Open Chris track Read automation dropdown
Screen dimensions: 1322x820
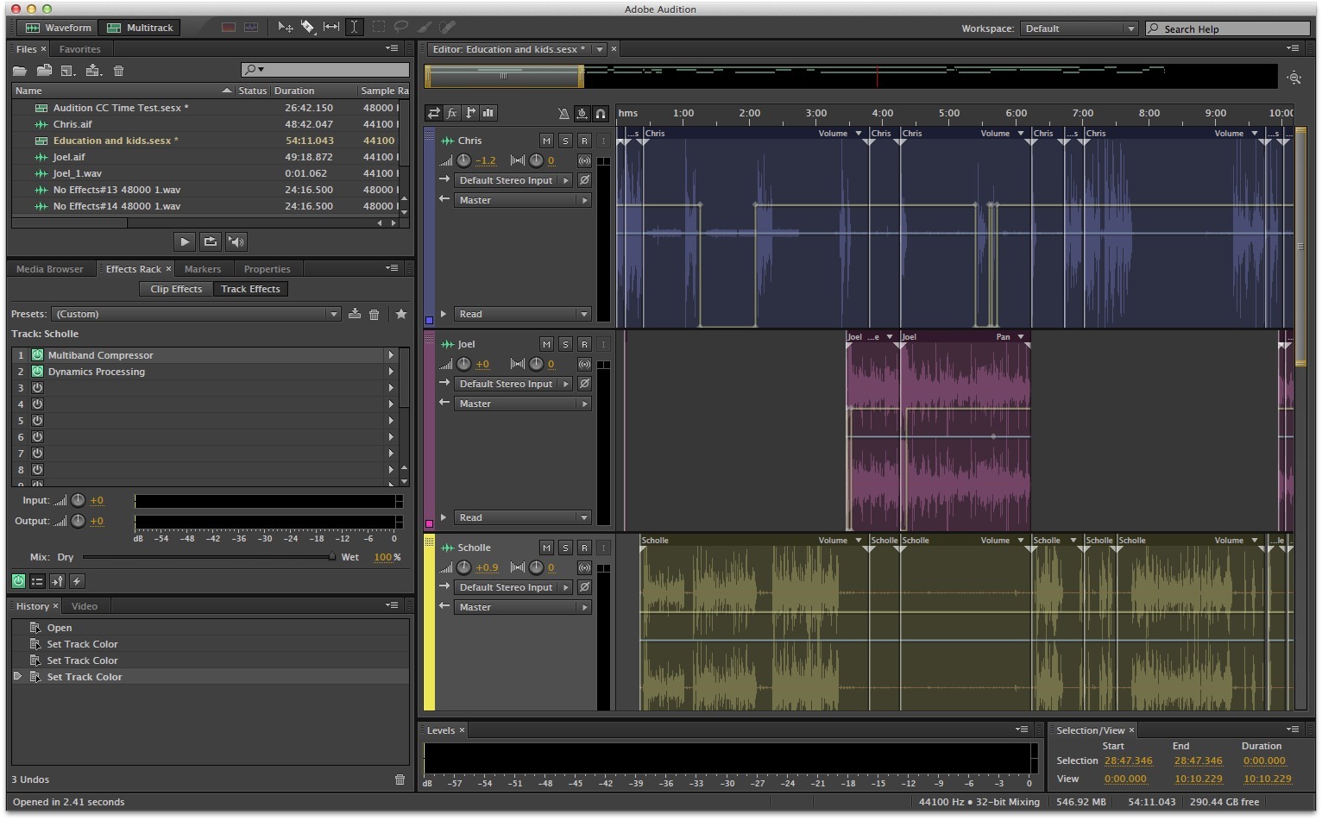(x=523, y=314)
